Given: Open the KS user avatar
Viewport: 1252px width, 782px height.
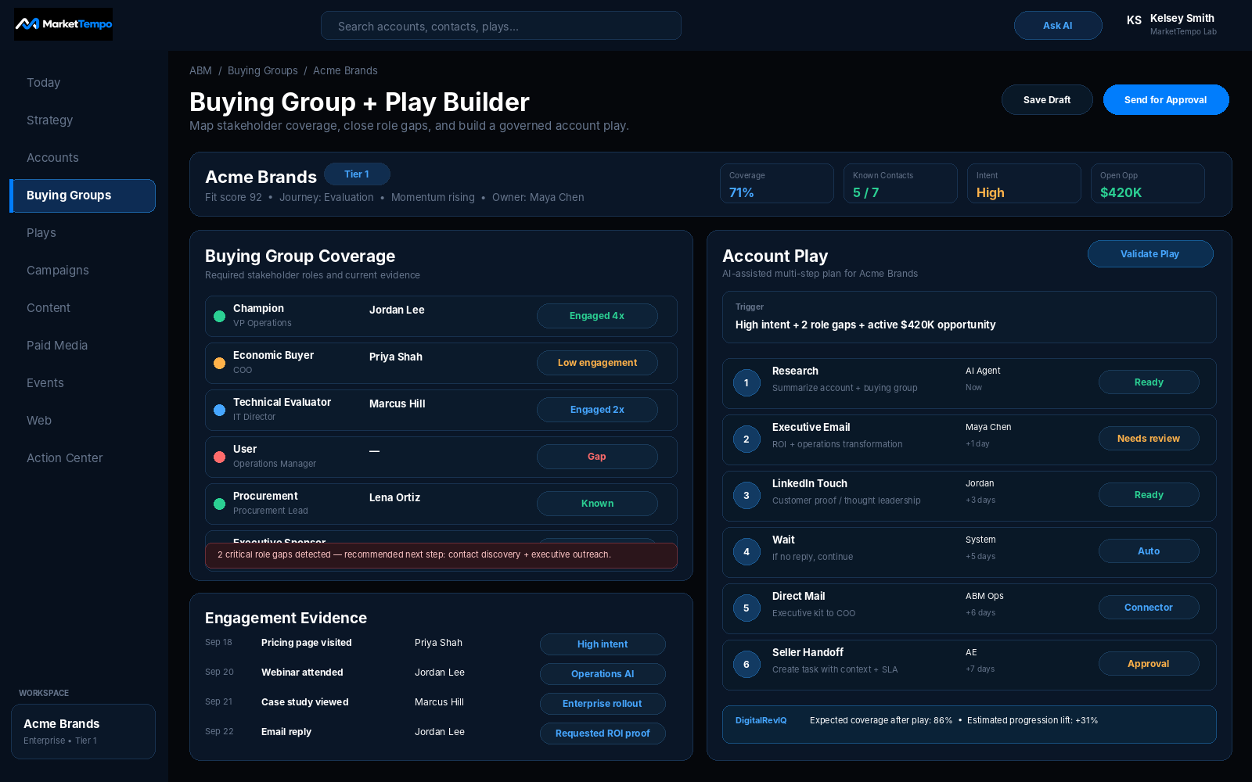Looking at the screenshot, I should (1134, 20).
